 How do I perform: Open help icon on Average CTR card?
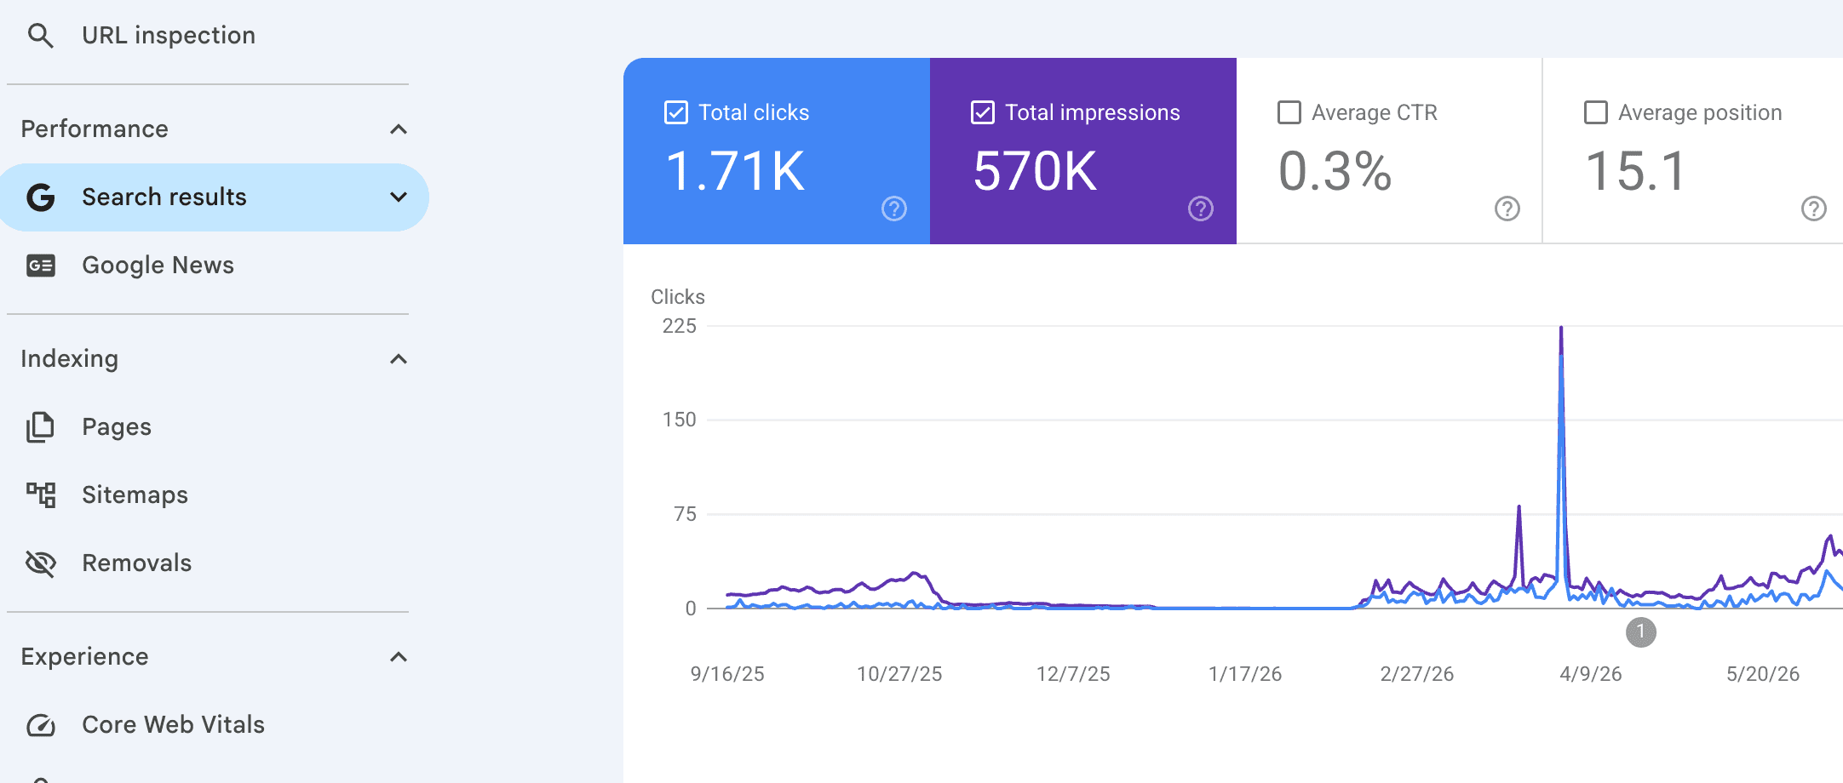1507,209
